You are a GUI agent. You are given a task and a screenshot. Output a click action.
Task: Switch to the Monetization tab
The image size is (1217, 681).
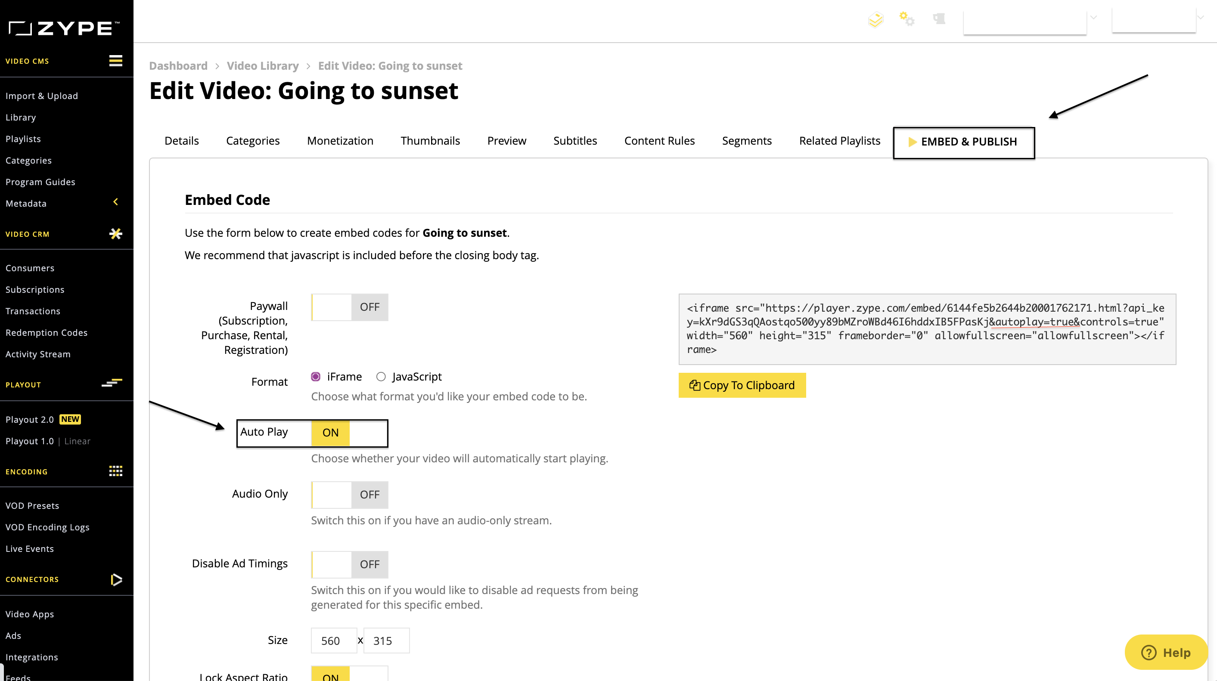(x=340, y=141)
